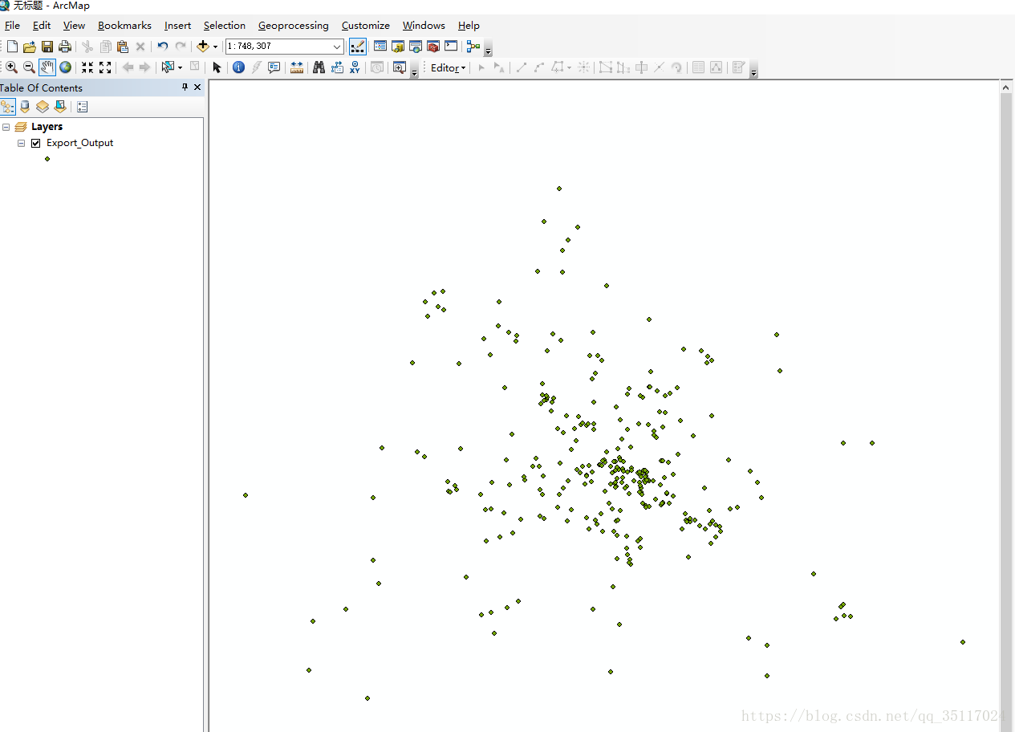Image resolution: width=1015 pixels, height=732 pixels.
Task: Create a Viewer Window
Action: [400, 67]
